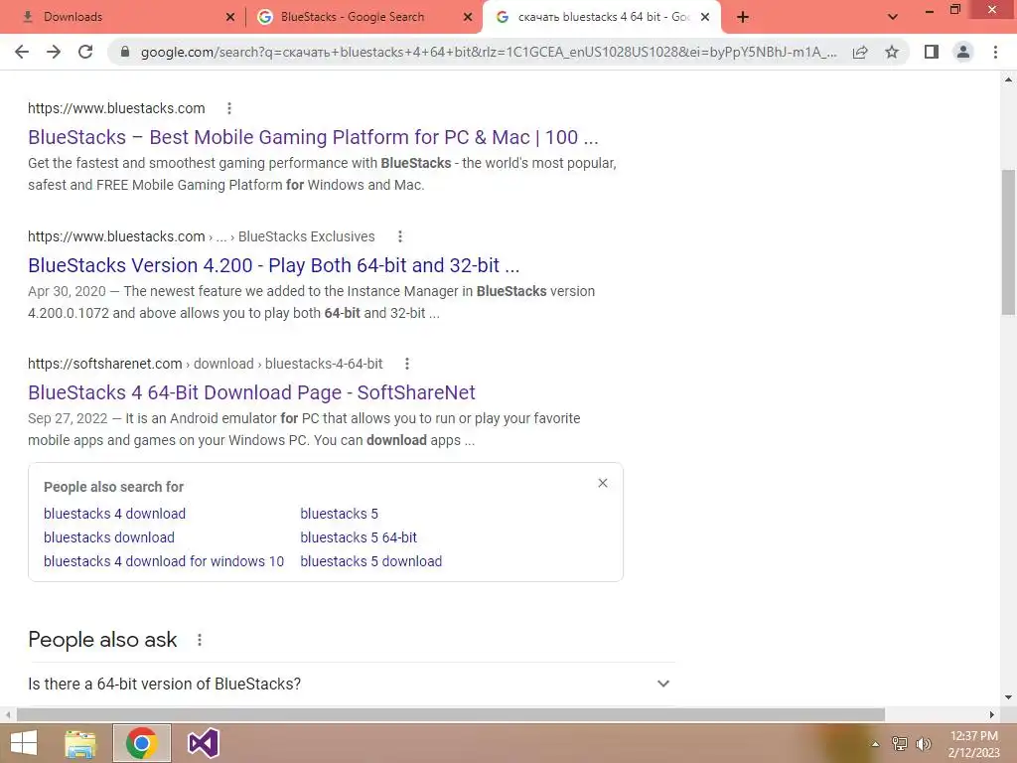Close the Downloads tab
1017x763 pixels.
pyautogui.click(x=229, y=18)
